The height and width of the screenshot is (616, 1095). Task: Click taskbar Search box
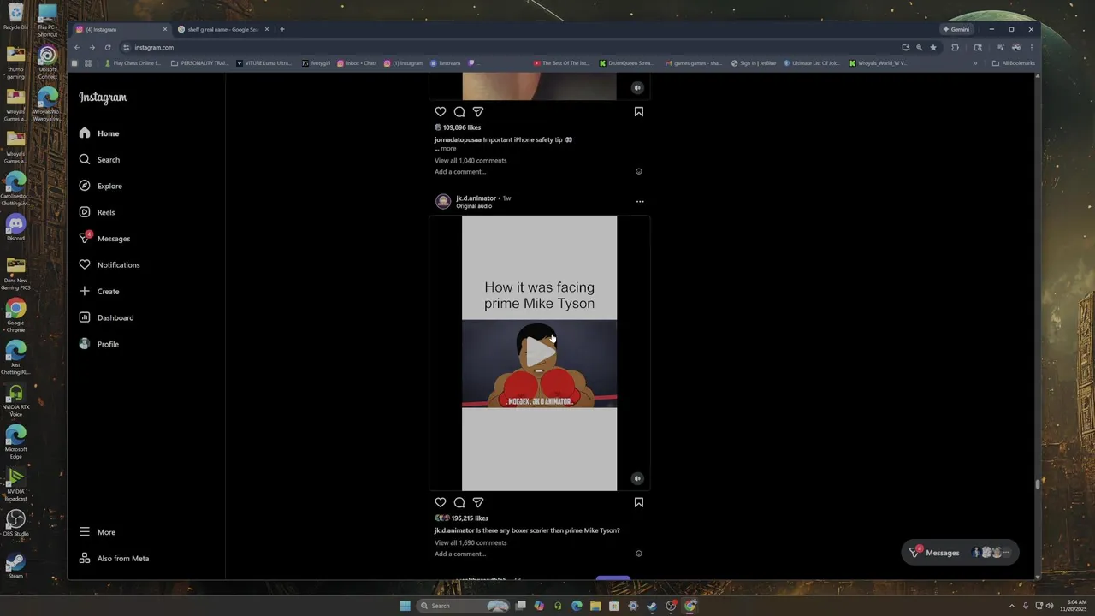tap(464, 606)
